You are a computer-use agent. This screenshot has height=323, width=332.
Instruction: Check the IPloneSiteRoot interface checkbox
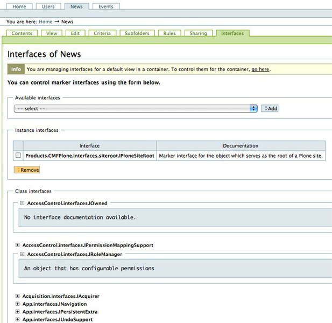coord(18,155)
